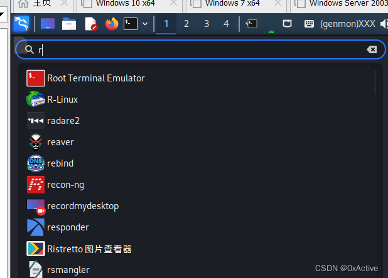
Task: Click the recordmydesktop camera icon
Action: (x=36, y=207)
